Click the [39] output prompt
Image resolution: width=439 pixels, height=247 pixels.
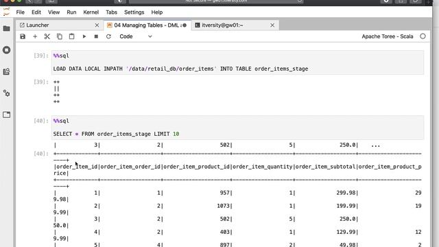point(41,82)
